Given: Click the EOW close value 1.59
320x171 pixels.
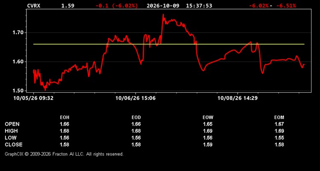Looking at the screenshot, I should tap(208, 144).
